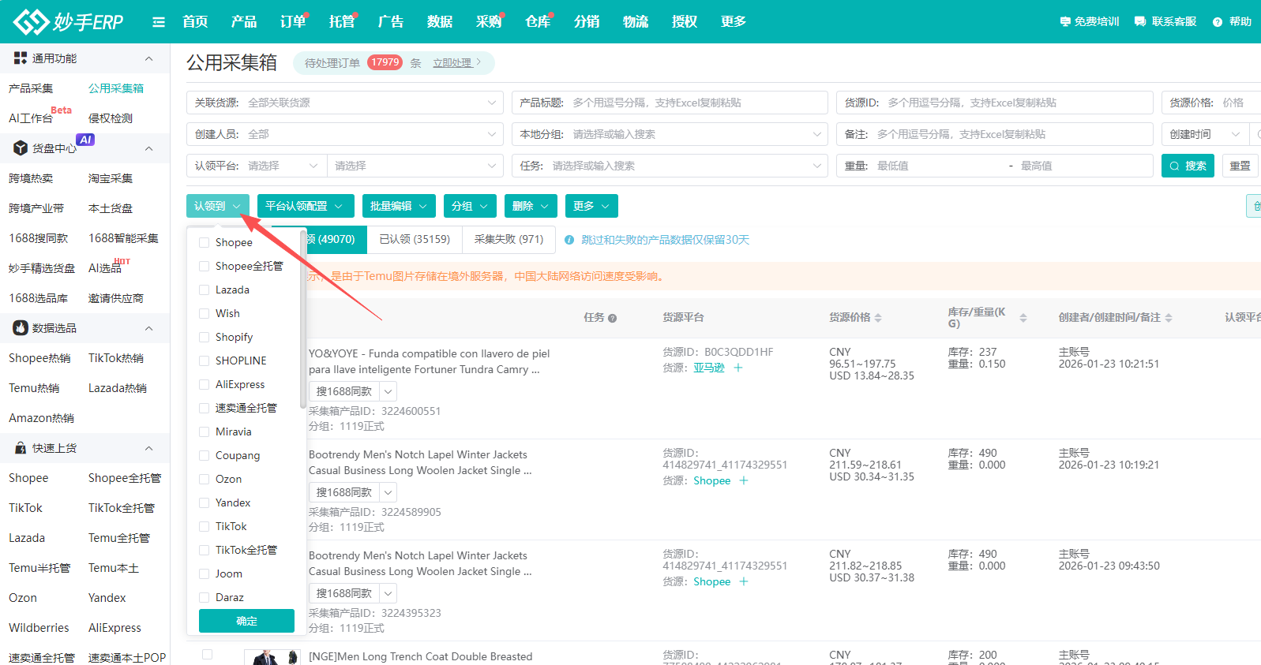Screen dimensions: 1261x665
Task: Click the plus icon next to 亚马逊 source
Action: [738, 368]
